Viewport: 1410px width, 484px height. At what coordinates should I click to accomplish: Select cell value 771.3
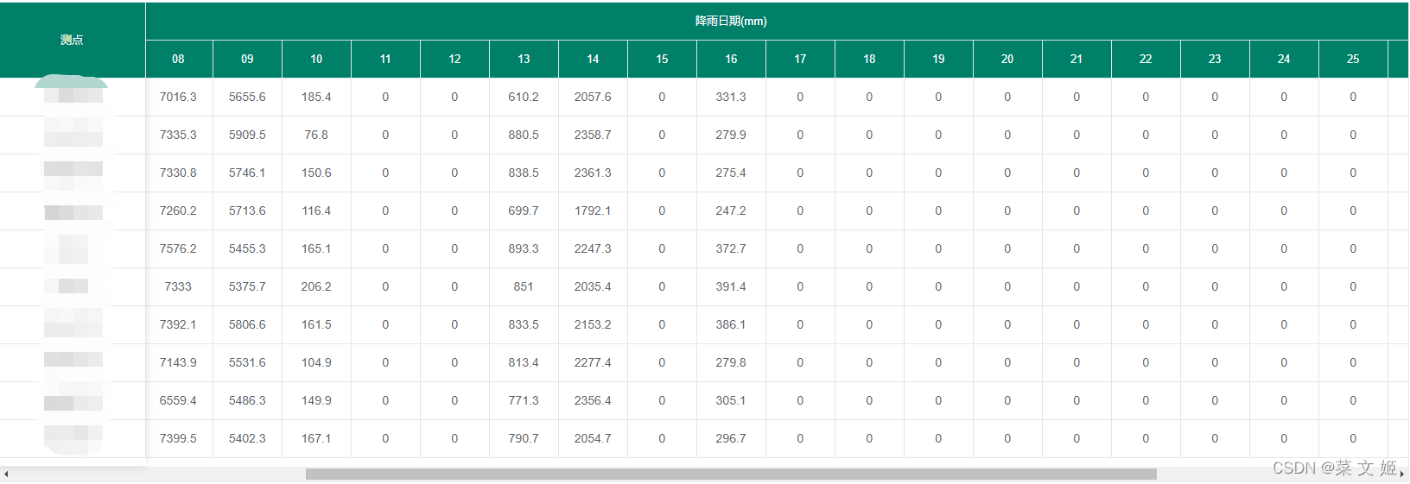point(524,400)
